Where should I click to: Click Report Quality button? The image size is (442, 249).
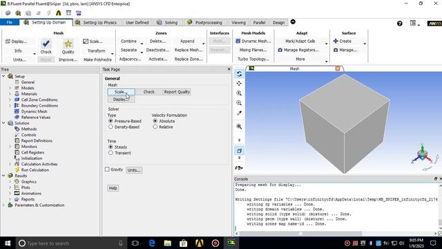(x=177, y=92)
